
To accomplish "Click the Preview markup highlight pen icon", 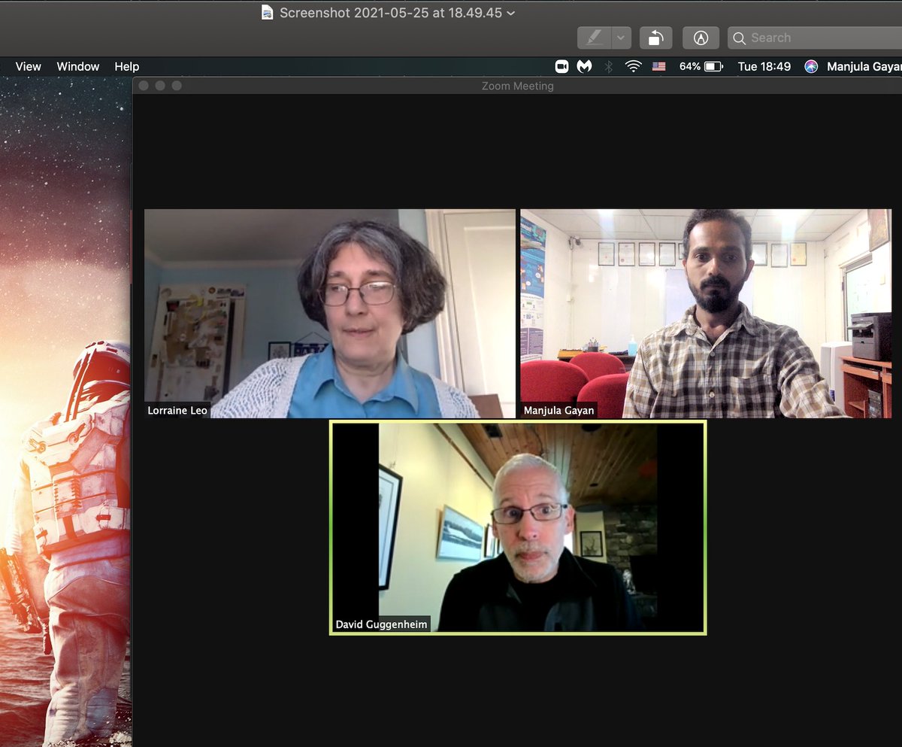I will point(594,38).
